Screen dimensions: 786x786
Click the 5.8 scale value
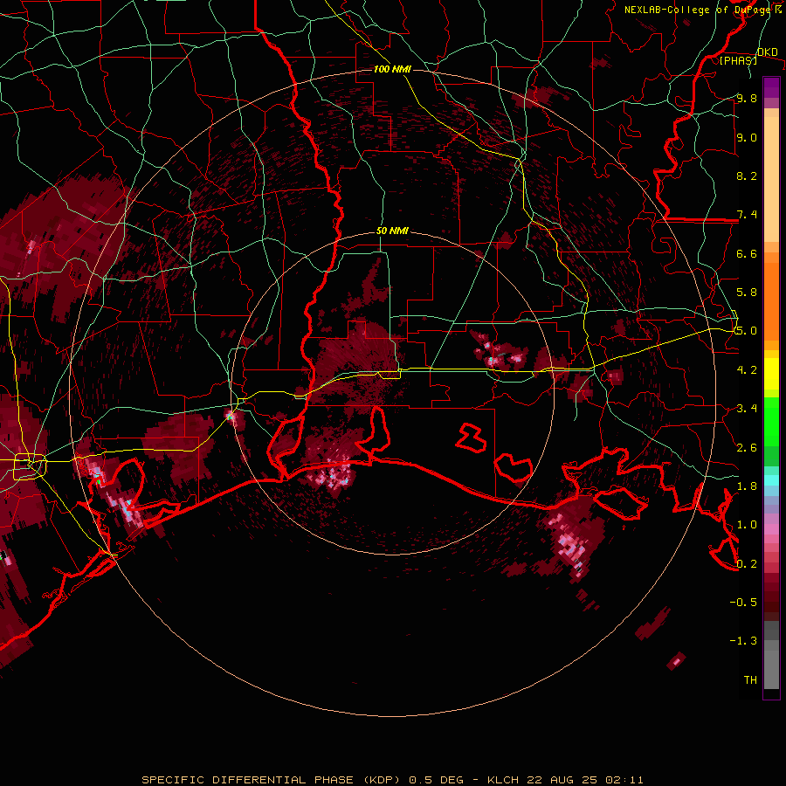tap(747, 293)
